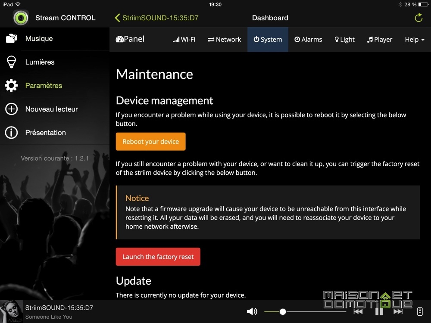Screen dimensions: 431x323
Task: Tap the Device management heading
Action: [164, 100]
